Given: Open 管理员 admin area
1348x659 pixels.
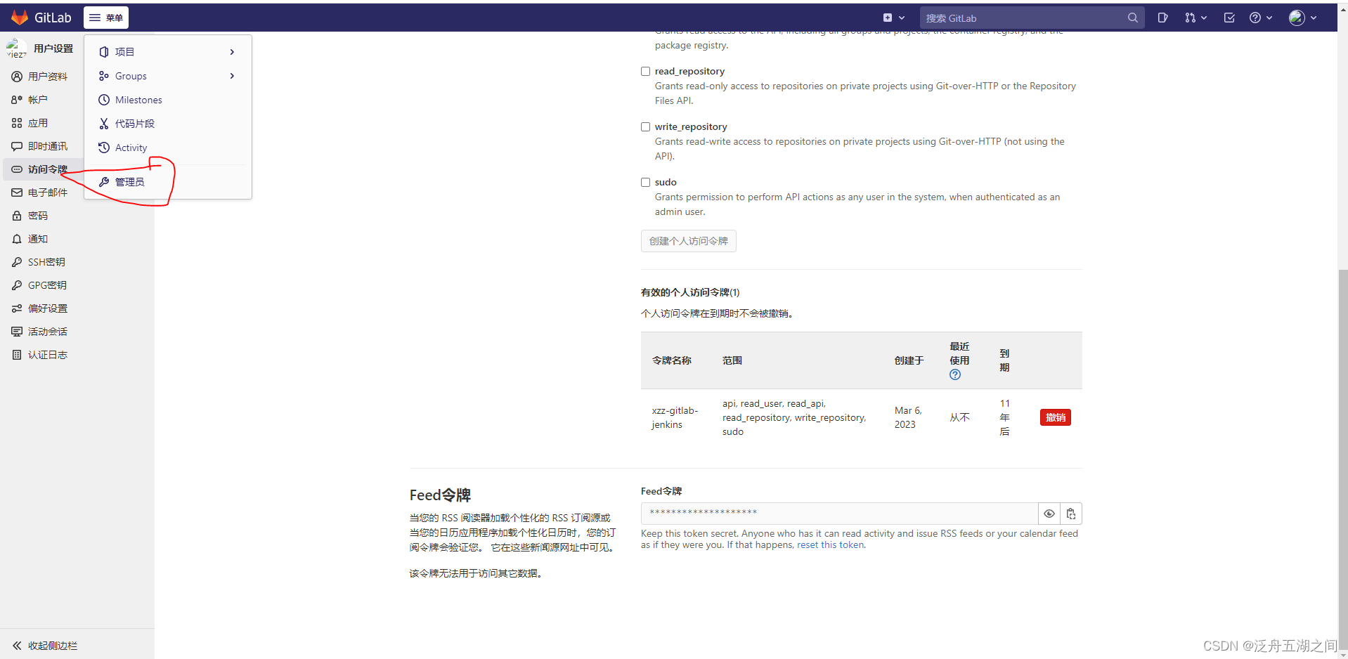Looking at the screenshot, I should click(x=168, y=182).
